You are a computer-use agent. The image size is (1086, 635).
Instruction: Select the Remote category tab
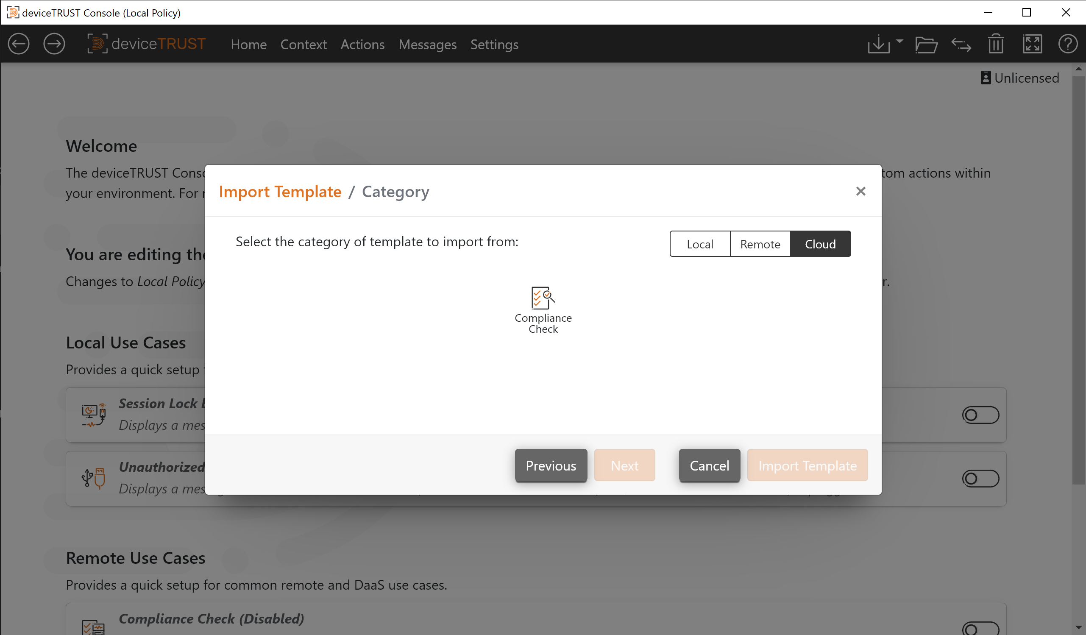click(760, 244)
